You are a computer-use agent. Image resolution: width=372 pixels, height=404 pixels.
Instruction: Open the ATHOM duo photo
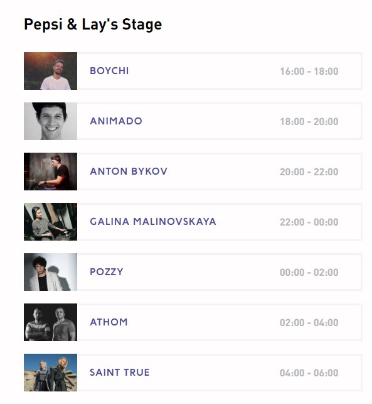point(50,322)
